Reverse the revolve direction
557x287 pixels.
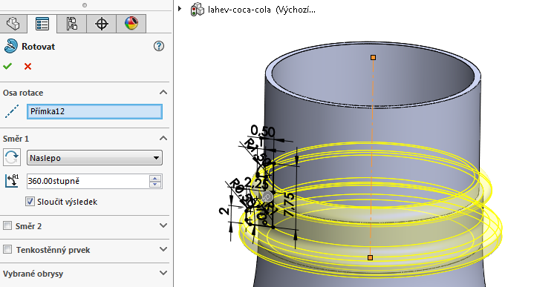12,157
